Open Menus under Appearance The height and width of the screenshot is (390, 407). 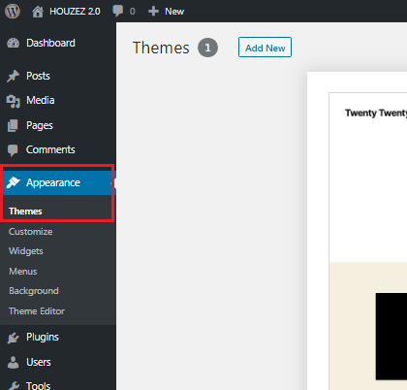coord(23,271)
